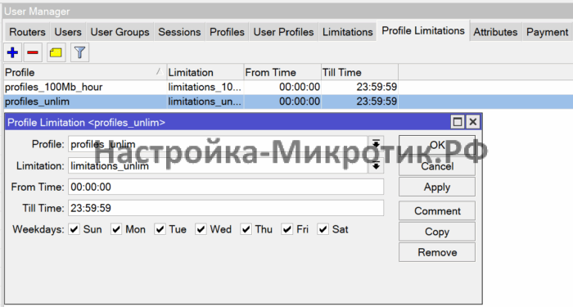Toggle the Wed weekday checkbox
The height and width of the screenshot is (307, 573).
pyautogui.click(x=201, y=229)
